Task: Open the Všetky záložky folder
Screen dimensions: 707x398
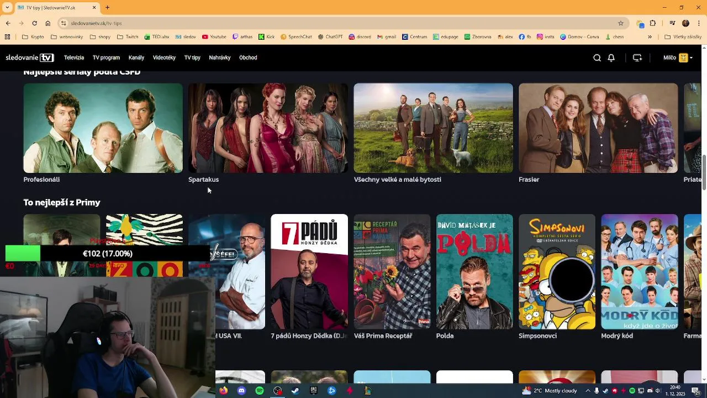Action: [683, 37]
